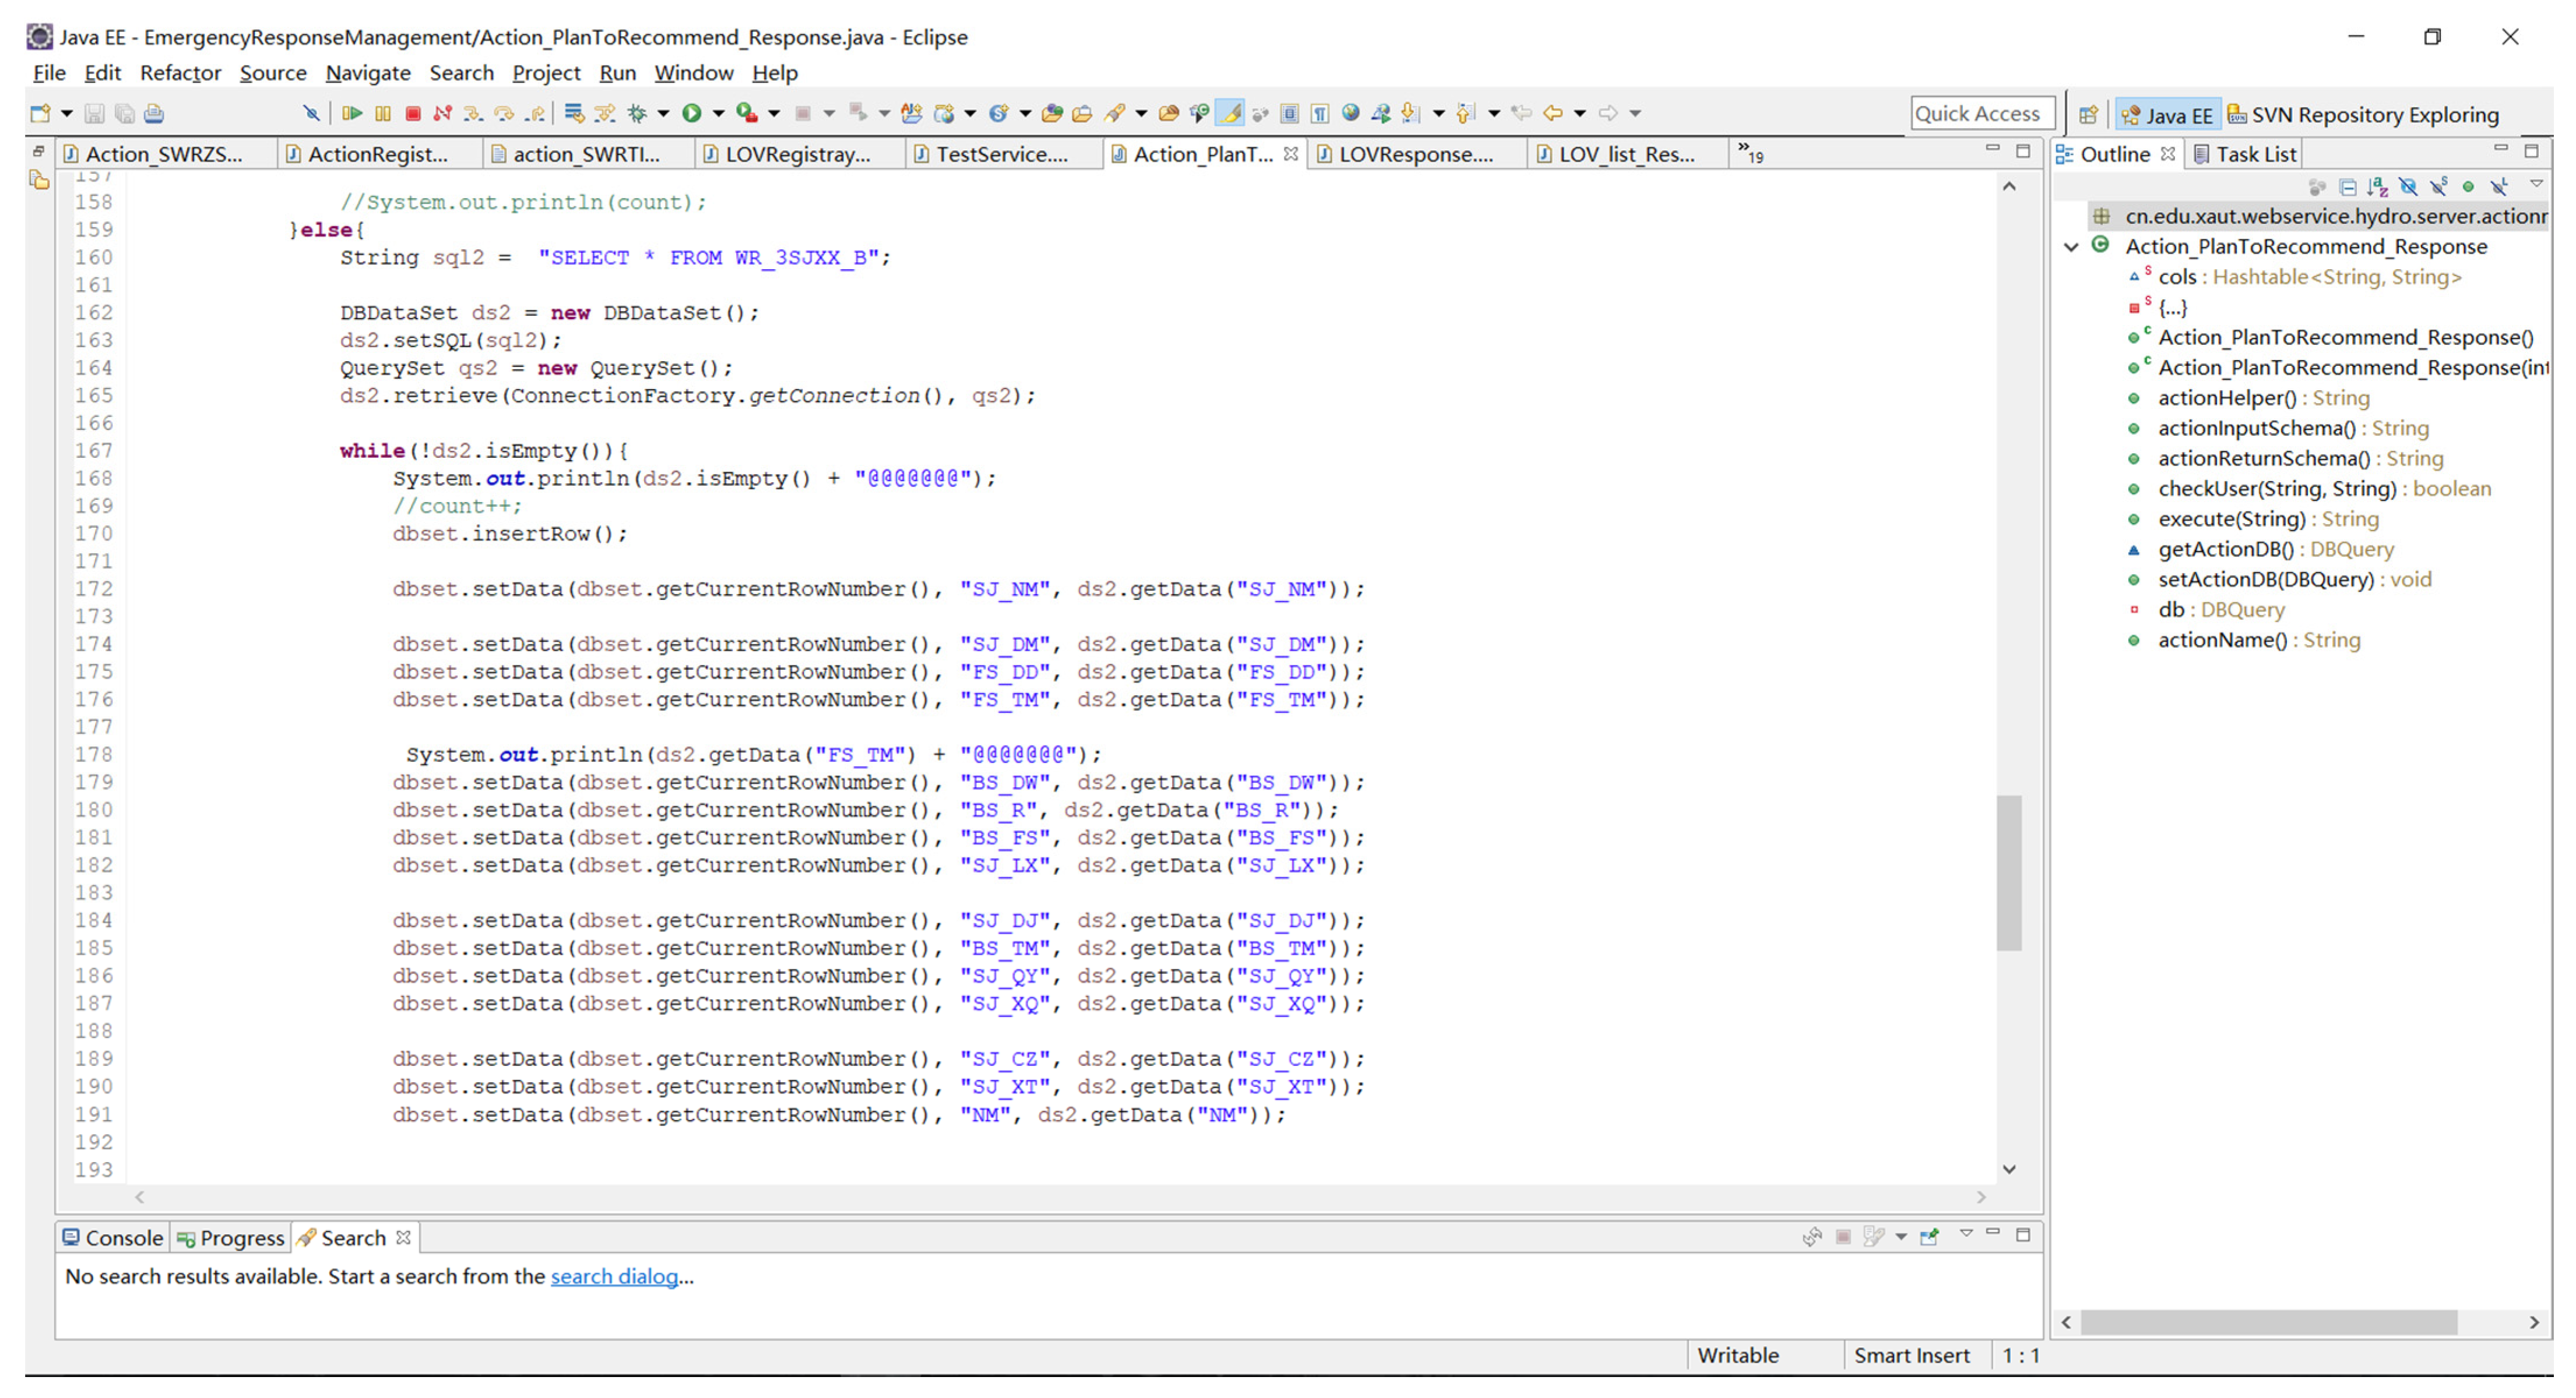
Task: Click Open Perspective icon
Action: click(x=2088, y=115)
